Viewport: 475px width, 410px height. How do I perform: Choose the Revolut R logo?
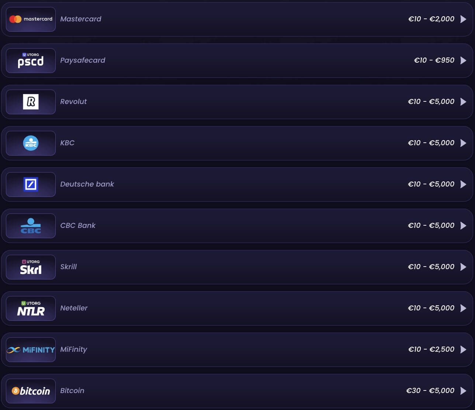[31, 102]
